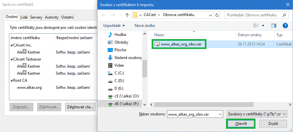
Task: Switch to the Autority tab
Action: pos(52,17)
